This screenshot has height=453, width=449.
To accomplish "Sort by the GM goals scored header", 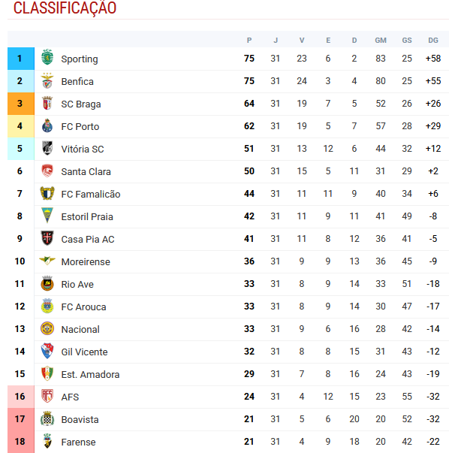I will (x=381, y=40).
